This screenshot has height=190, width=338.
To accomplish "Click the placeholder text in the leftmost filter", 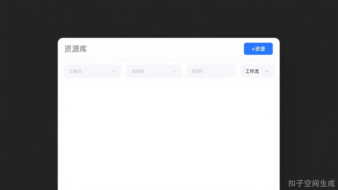I will (x=76, y=71).
